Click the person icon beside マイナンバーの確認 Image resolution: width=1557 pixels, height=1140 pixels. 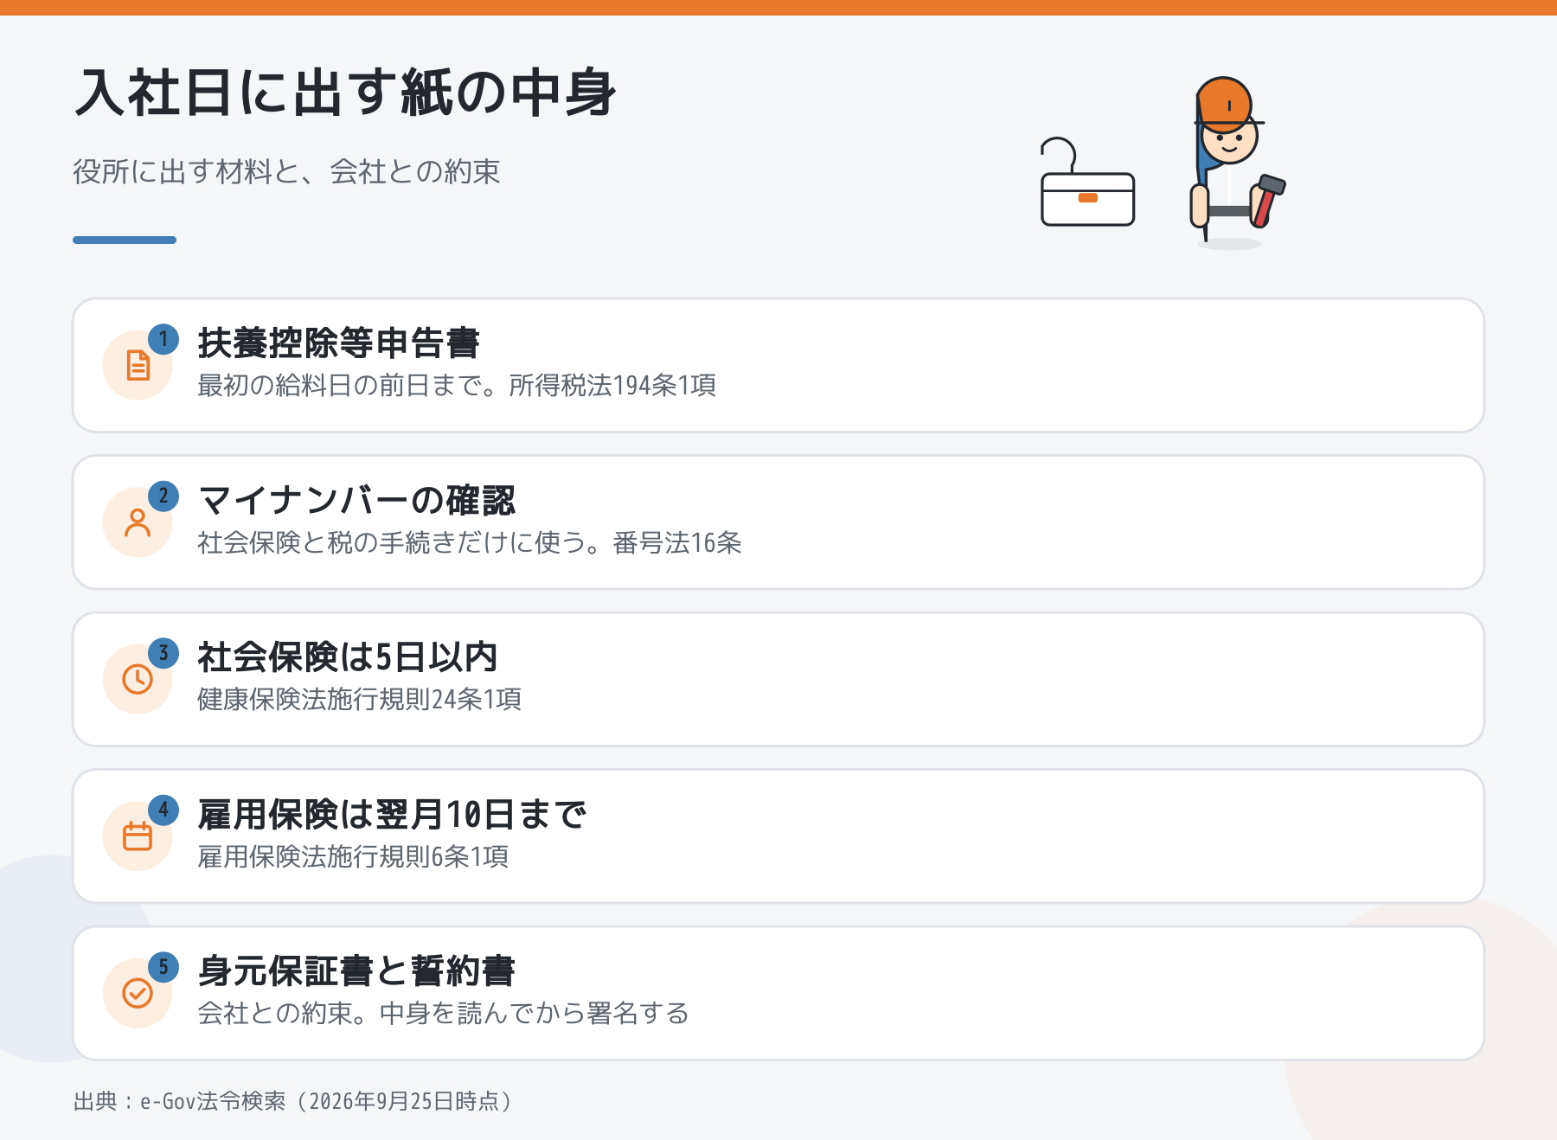pos(138,522)
